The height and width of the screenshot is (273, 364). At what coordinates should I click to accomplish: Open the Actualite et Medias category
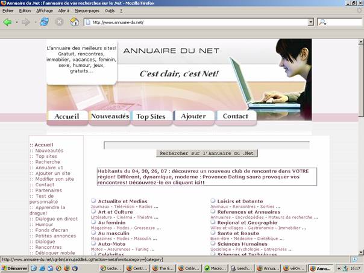tap(122, 201)
